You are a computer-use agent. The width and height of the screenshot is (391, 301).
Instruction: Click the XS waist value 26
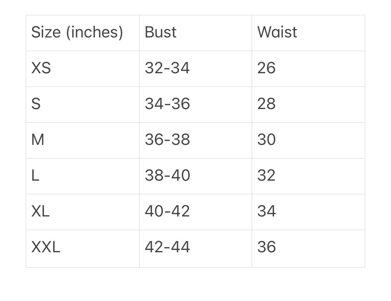[266, 68]
